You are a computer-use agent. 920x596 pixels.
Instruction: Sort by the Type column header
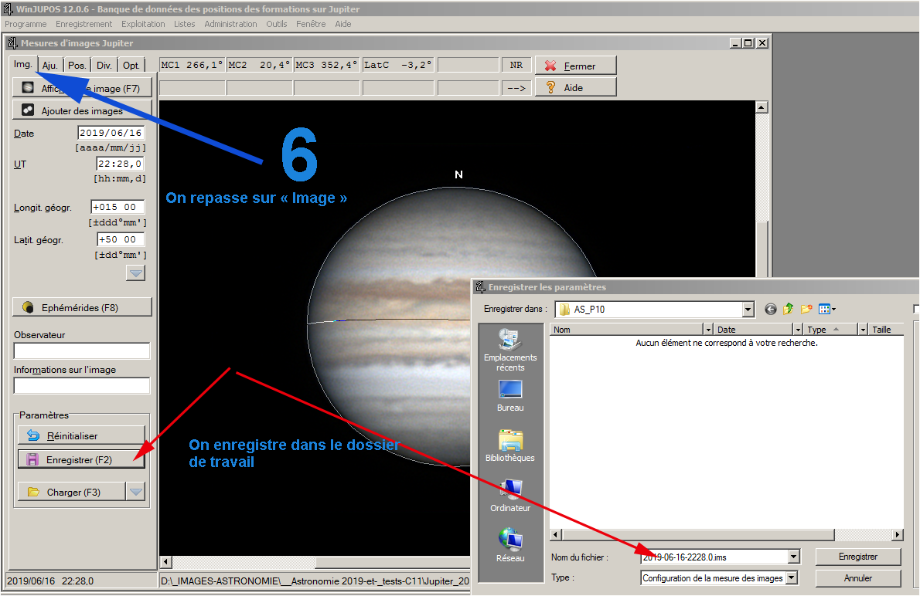point(830,330)
